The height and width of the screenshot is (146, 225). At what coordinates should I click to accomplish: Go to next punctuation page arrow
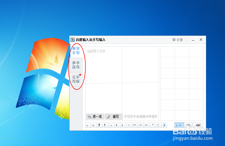point(164,125)
